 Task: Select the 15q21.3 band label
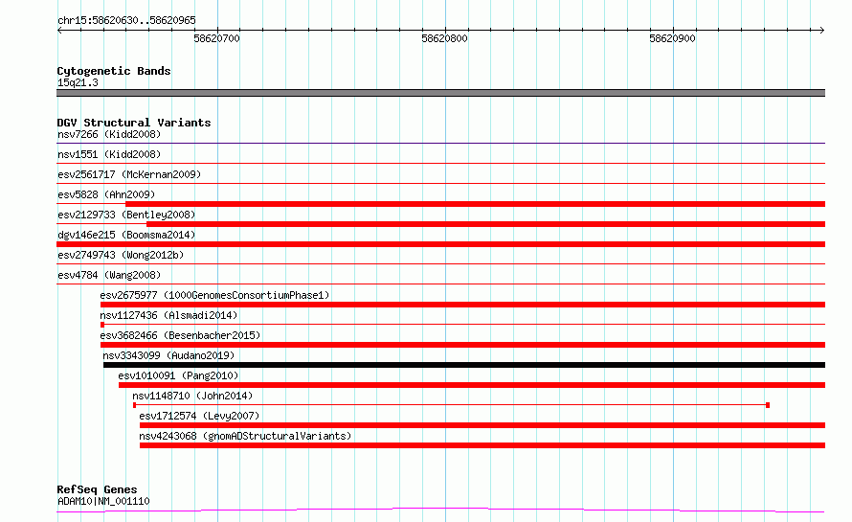78,82
